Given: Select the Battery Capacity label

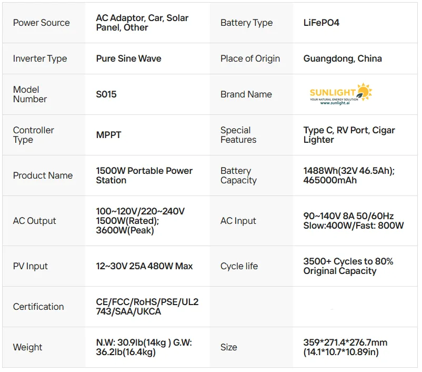Looking at the screenshot, I should coord(238,175).
